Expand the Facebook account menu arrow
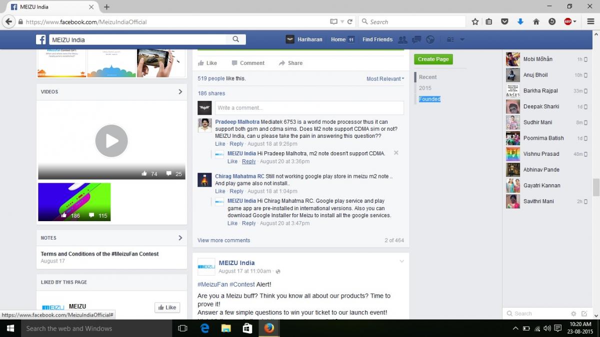Screen dimensions: 600x337 click(462, 40)
